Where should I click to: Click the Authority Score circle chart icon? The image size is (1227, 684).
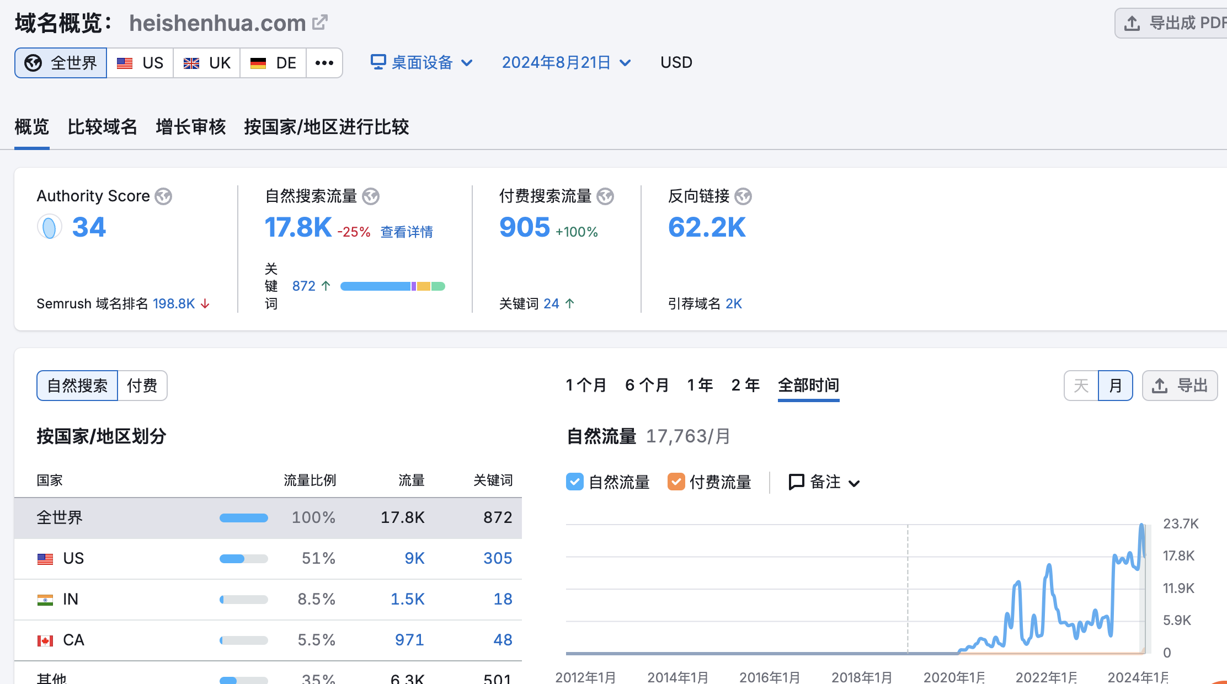click(49, 227)
